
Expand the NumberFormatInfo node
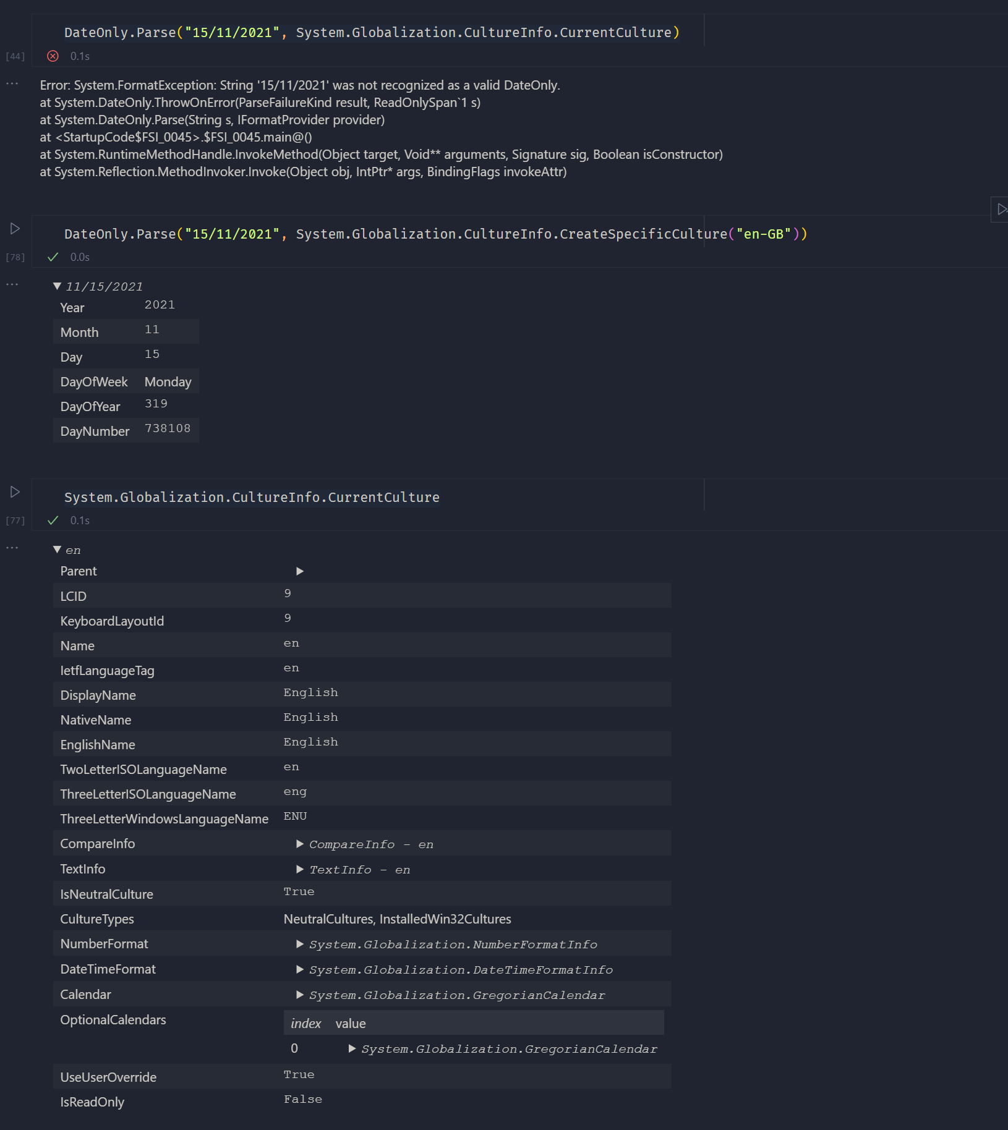[301, 944]
